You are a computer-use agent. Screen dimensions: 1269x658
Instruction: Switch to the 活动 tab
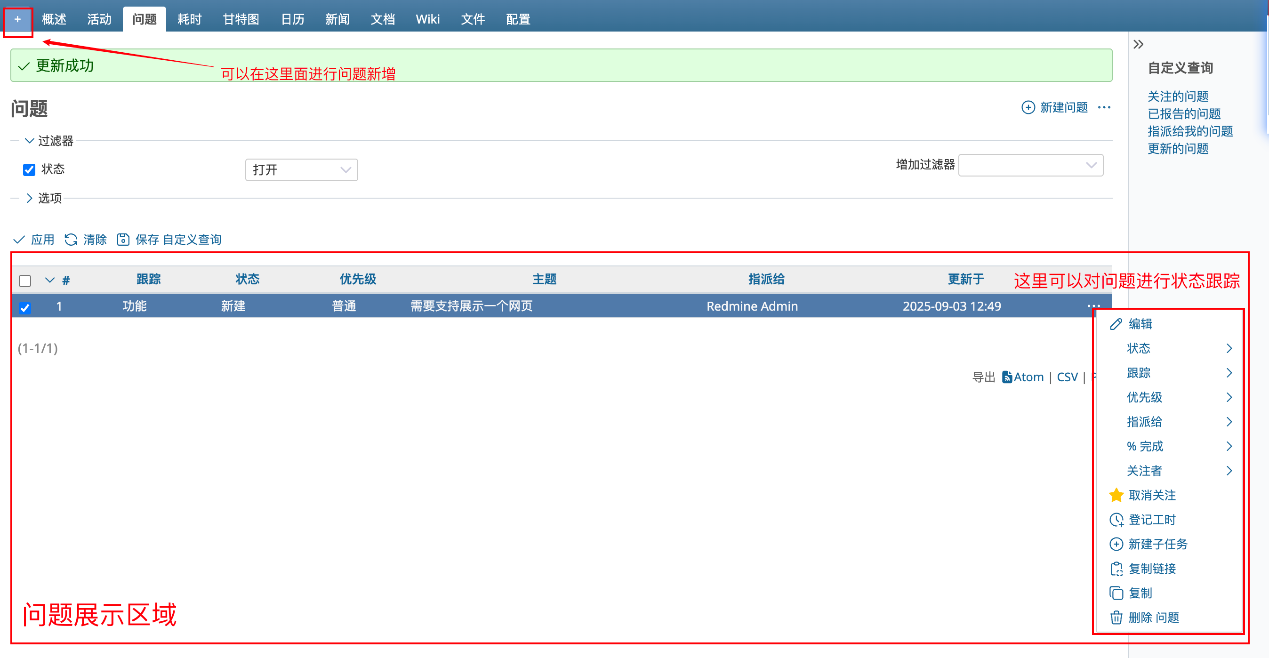click(x=99, y=20)
